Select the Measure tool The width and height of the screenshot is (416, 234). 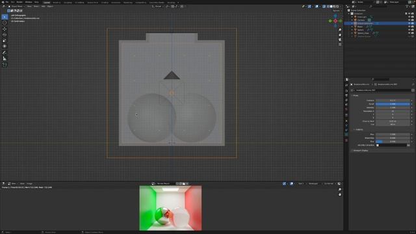5,58
